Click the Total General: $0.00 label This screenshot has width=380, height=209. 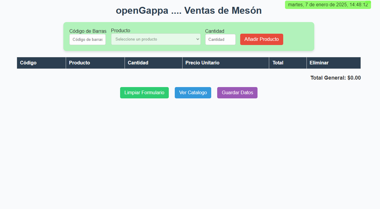click(x=335, y=78)
